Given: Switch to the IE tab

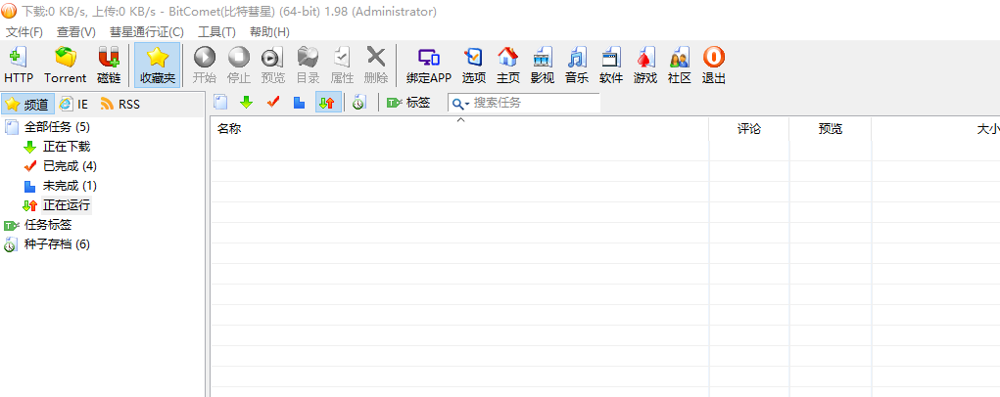Looking at the screenshot, I should pos(74,104).
